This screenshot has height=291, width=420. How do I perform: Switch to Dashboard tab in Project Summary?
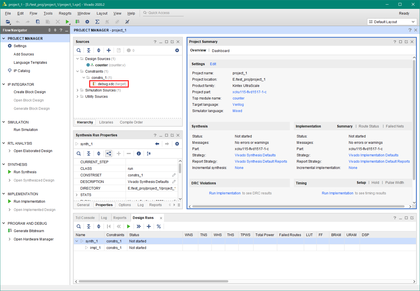pyautogui.click(x=221, y=51)
